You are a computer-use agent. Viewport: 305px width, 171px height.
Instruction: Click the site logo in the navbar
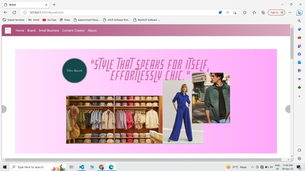pos(8,31)
